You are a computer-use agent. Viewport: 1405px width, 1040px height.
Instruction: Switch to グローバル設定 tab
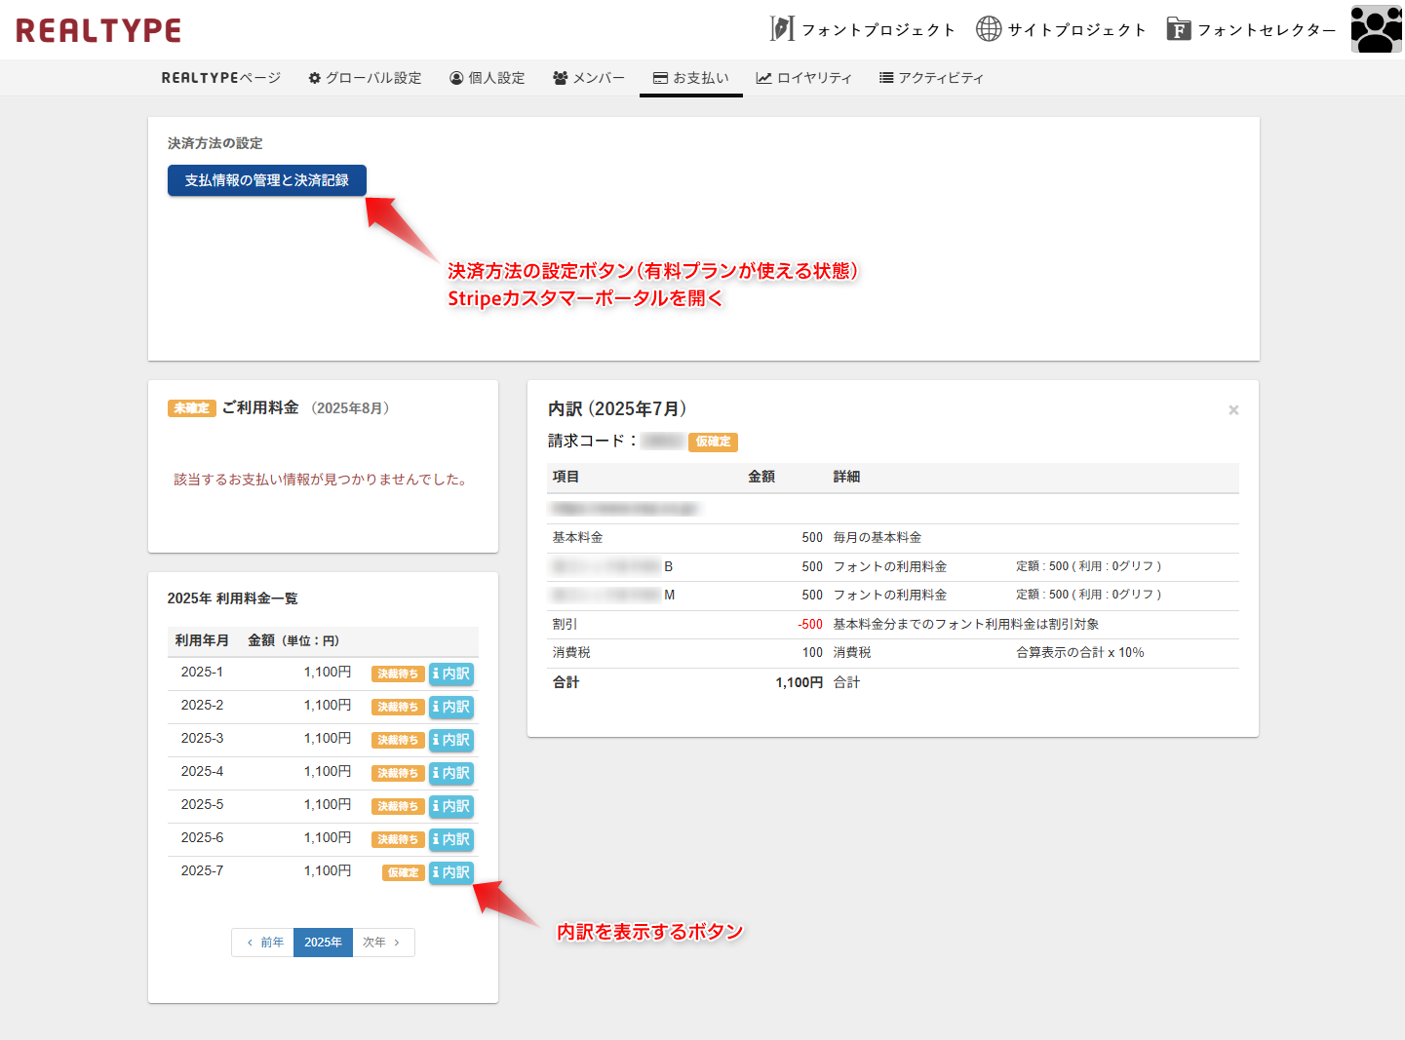tap(365, 78)
